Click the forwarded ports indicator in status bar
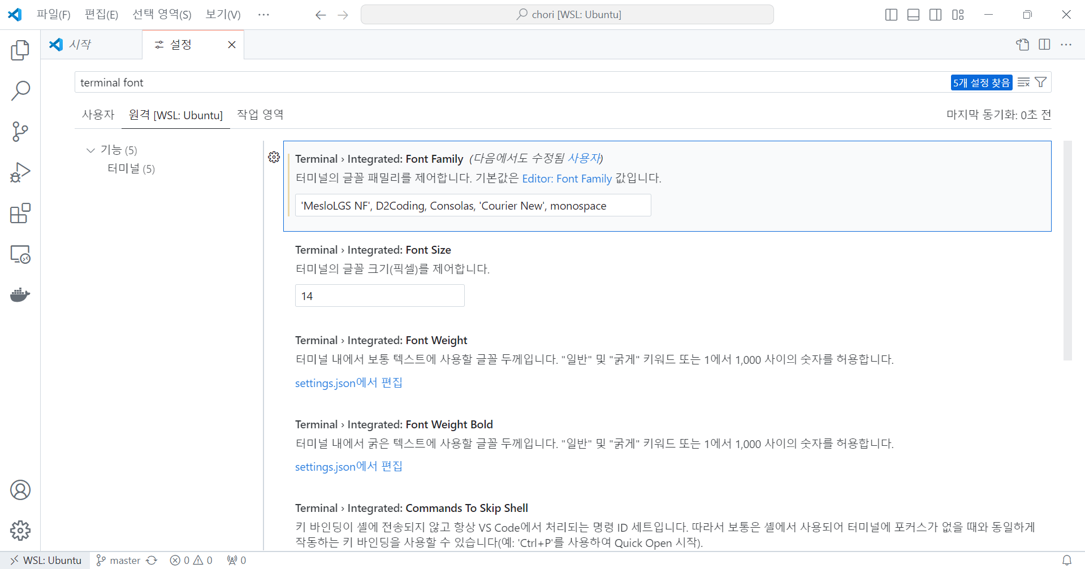This screenshot has height=569, width=1085. point(236,561)
